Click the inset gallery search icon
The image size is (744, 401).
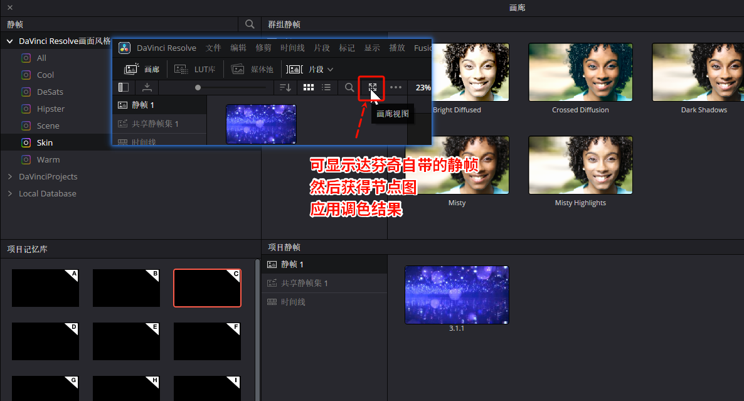coord(349,87)
